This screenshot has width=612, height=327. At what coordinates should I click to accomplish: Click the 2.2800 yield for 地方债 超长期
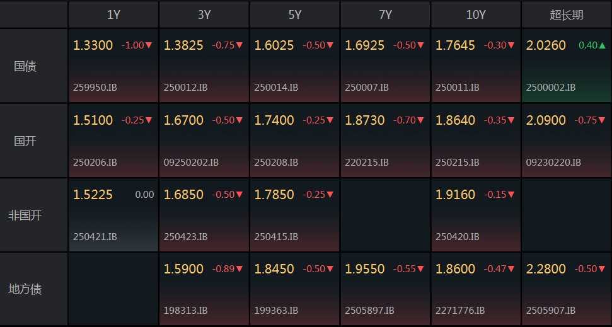pyautogui.click(x=546, y=269)
